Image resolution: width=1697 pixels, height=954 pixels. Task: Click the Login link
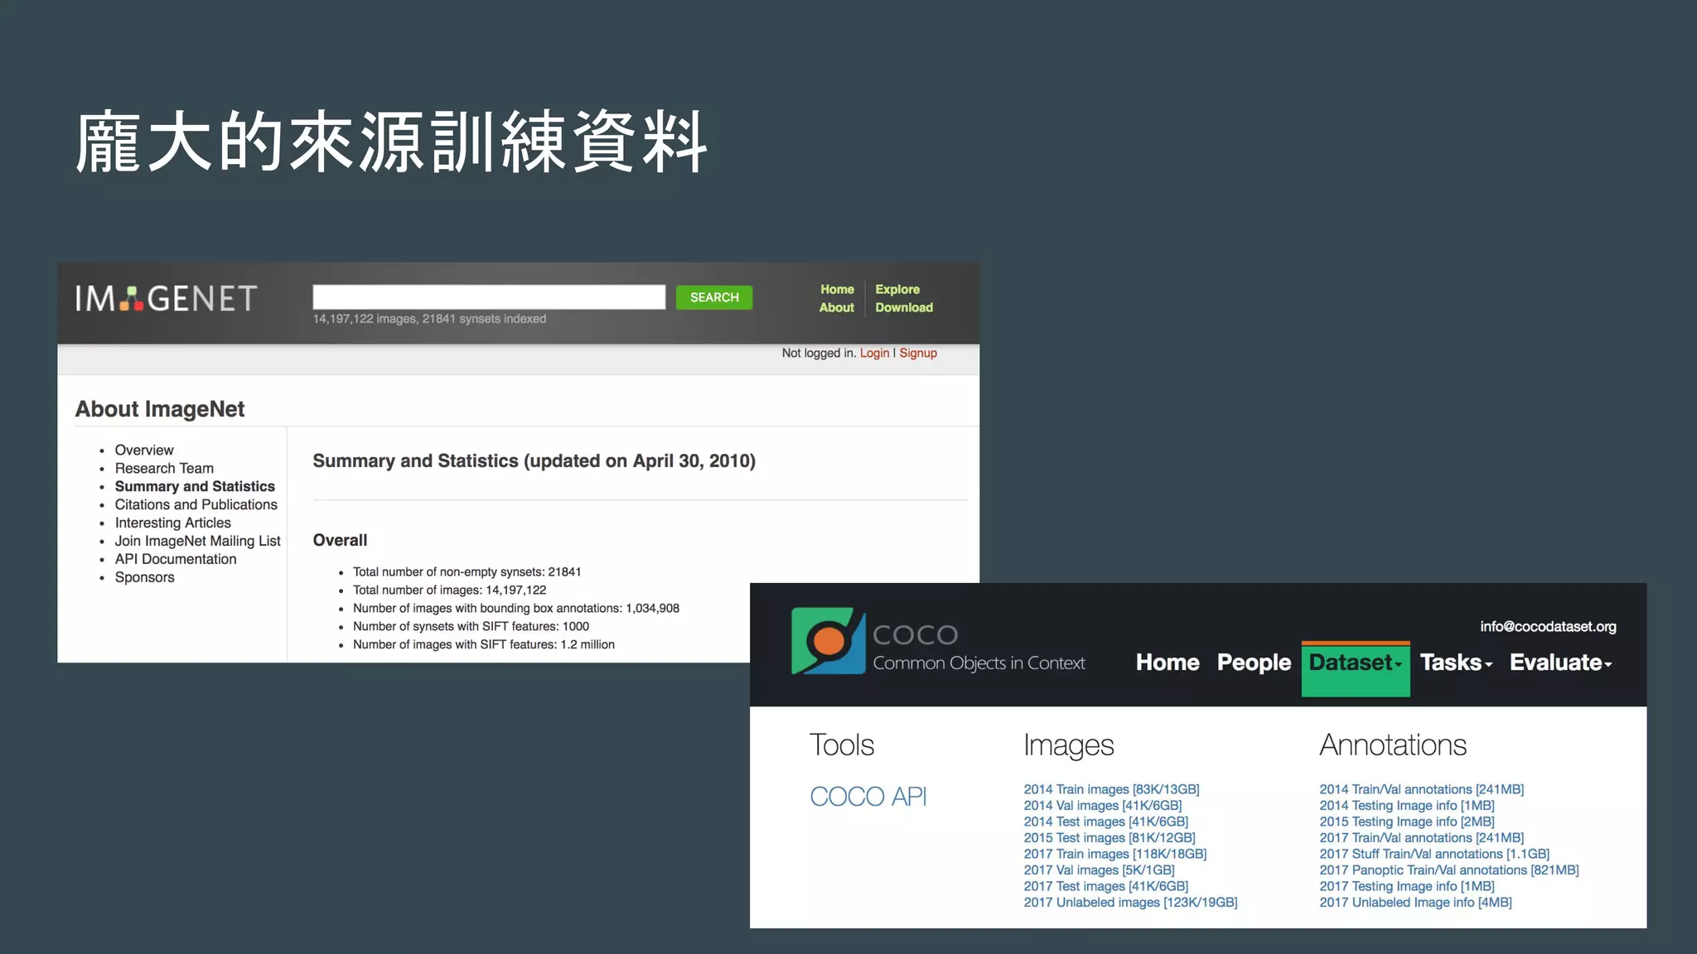pyautogui.click(x=874, y=353)
